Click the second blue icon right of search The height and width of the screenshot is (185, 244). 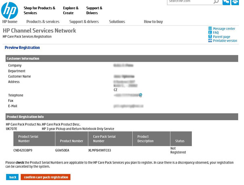coord(235,2)
